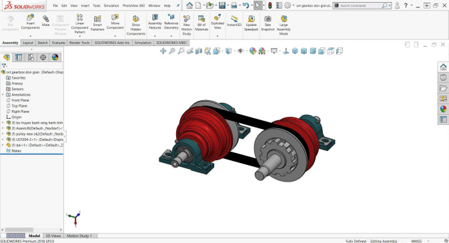Click Zoom to Fit in view toolbar

pos(172,51)
